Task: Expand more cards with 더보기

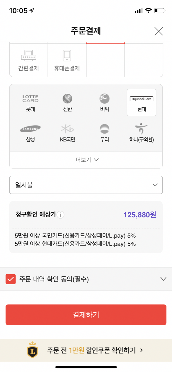Action: [x=86, y=160]
